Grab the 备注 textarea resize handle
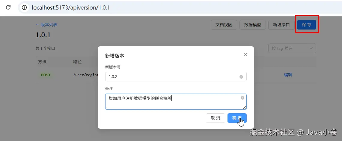The width and height of the screenshot is (342, 141). pos(245,108)
